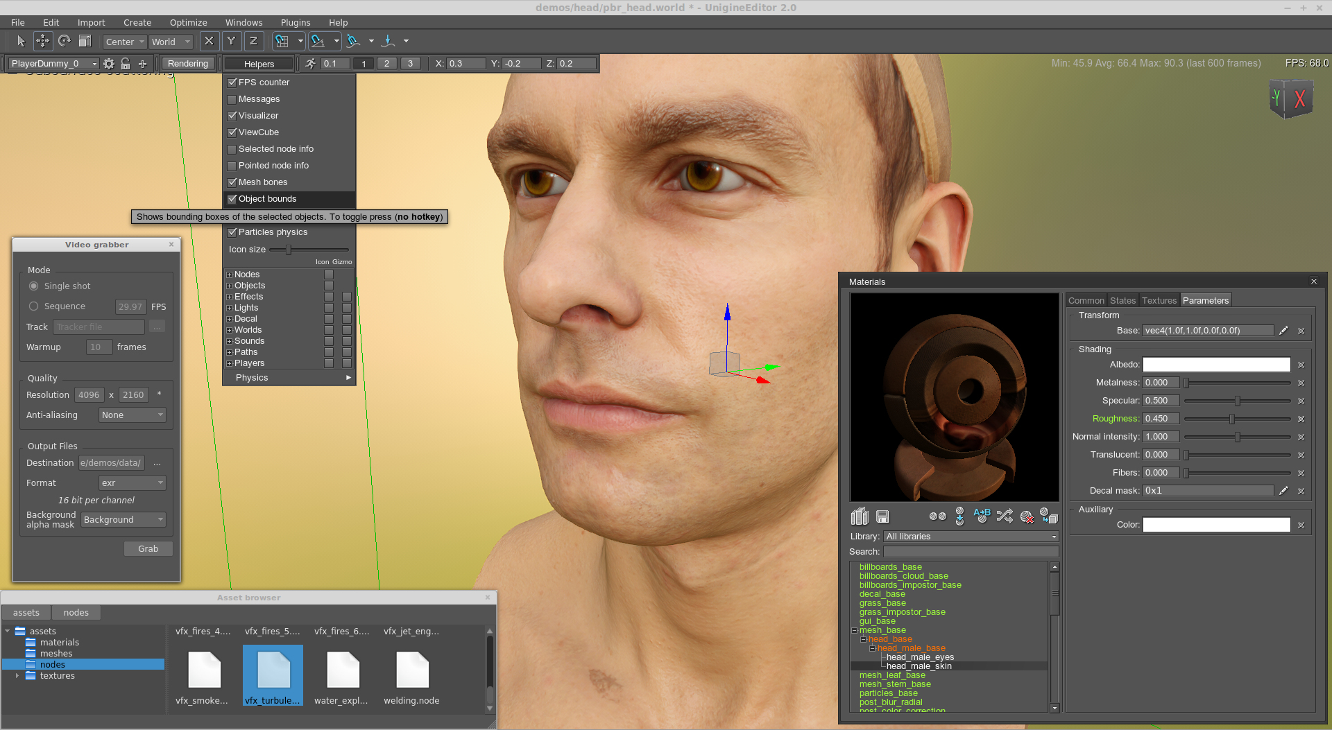This screenshot has width=1332, height=730.
Task: Activate the move/translate manipulator tool
Action: tap(42, 42)
